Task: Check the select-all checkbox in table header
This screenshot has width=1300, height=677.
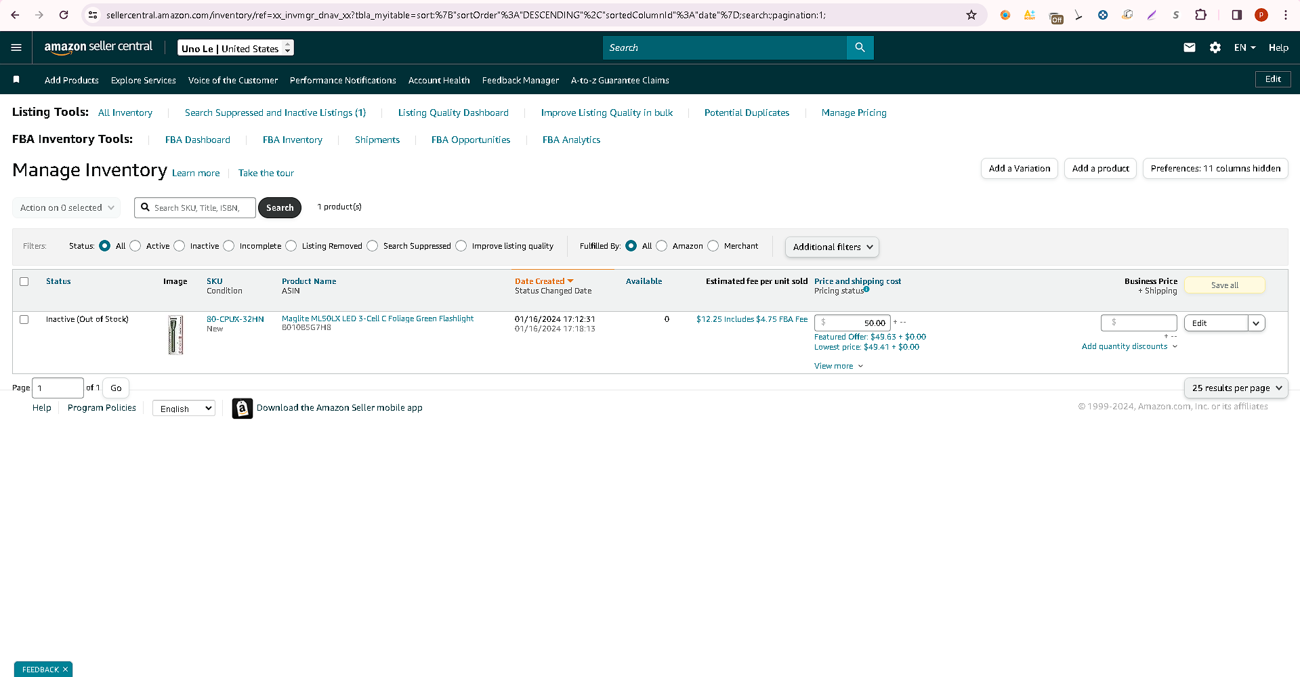Action: click(24, 281)
